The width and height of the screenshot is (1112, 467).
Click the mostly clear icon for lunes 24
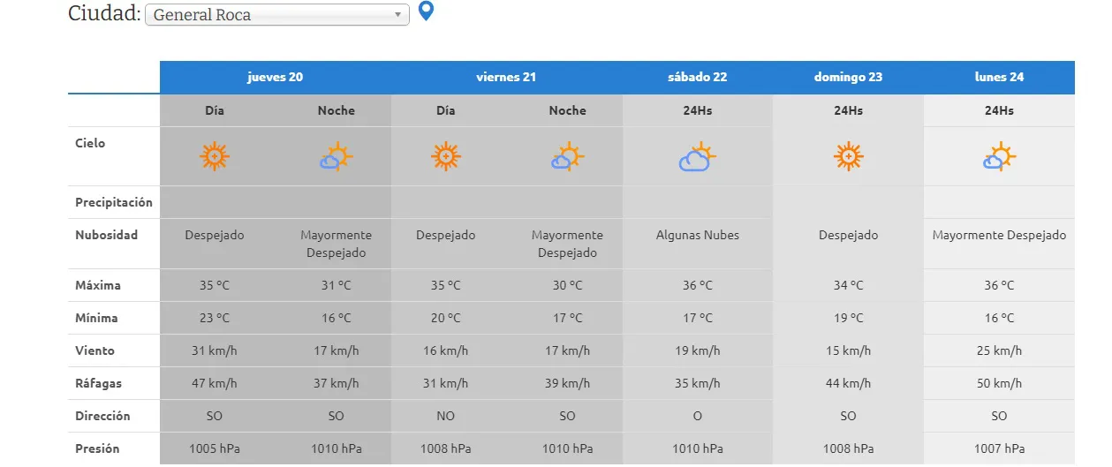pyautogui.click(x=999, y=157)
